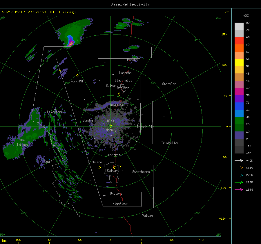Screen dimensions: 261x244
Task: Click the dBZ legend heading
Action: [246, 16]
